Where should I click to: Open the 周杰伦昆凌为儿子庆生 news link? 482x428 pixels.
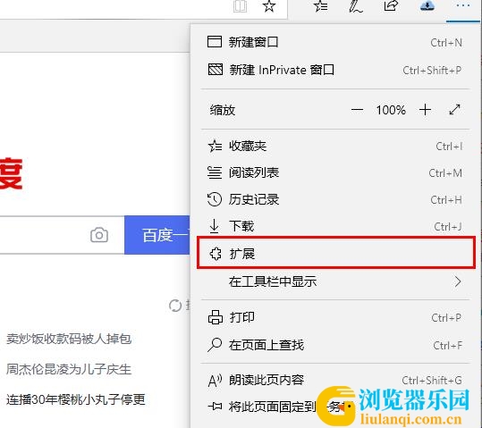(x=69, y=369)
